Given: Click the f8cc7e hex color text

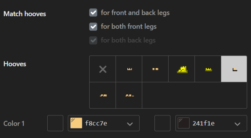Looking at the screenshot, I should [96, 123].
